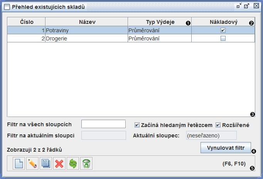The image size is (263, 179).
Task: Minimize the Přehled existujících skladů window
Action: pos(239,6)
